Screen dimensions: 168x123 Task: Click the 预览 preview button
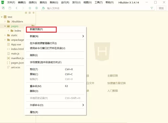(x=161, y=8)
